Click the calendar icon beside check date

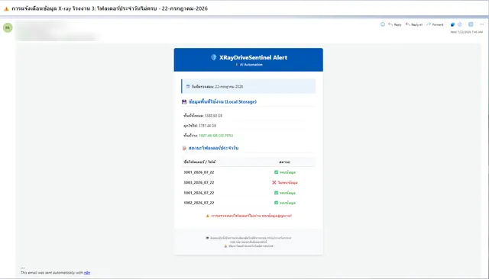[x=188, y=86]
